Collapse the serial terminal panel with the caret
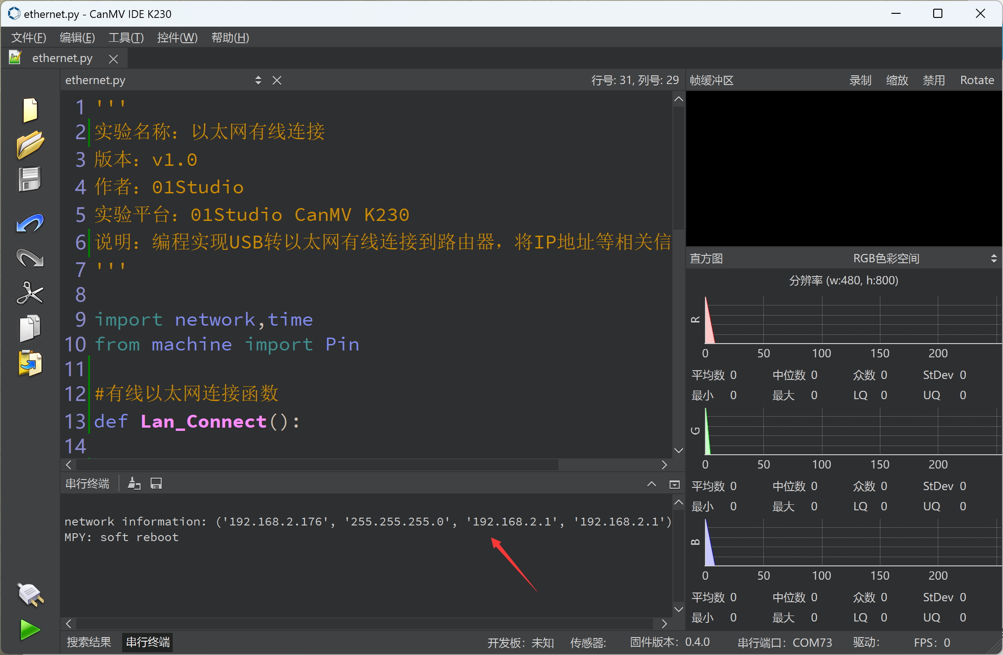 (652, 484)
